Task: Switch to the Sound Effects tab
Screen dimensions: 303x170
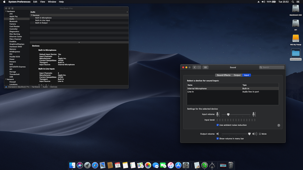Action: coord(223,75)
